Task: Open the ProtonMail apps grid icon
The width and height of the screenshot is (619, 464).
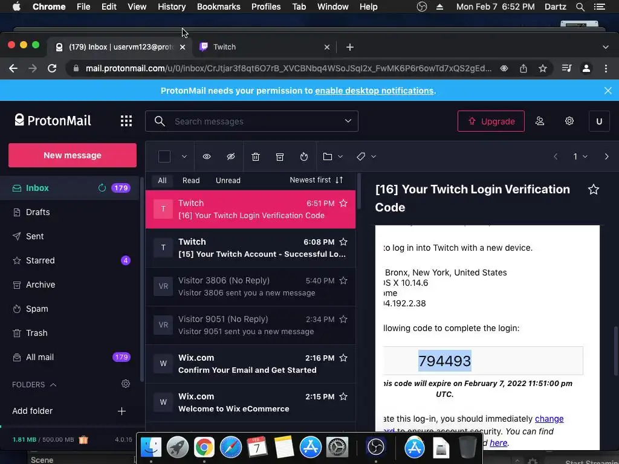Action: pos(126,121)
